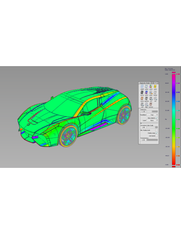Click the Transparency value field

(x=143, y=140)
